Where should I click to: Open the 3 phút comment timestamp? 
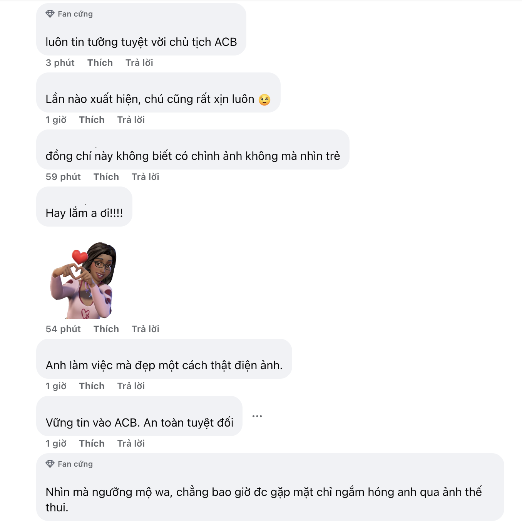(x=60, y=63)
